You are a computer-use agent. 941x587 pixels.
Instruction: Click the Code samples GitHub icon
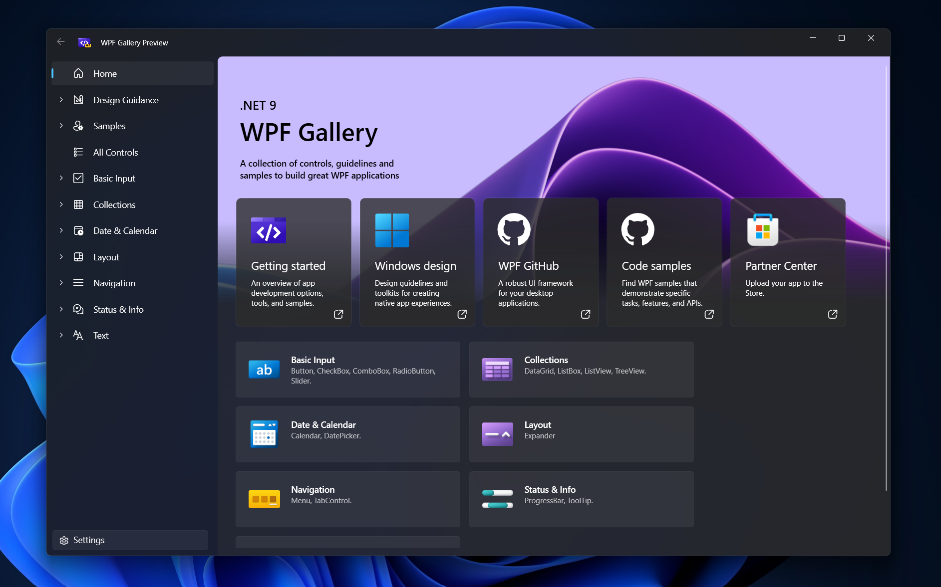pos(637,230)
